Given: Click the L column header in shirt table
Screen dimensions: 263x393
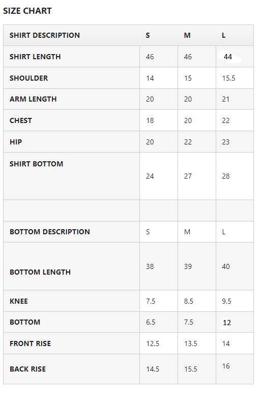Looking at the screenshot, I should click(223, 35).
